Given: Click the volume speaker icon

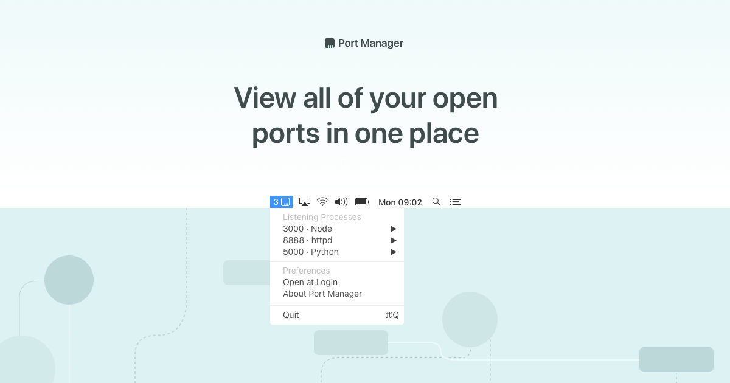Looking at the screenshot, I should (x=341, y=202).
